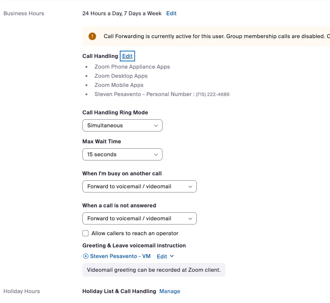
Task: Open When a call is not answered dropdown
Action: click(139, 218)
